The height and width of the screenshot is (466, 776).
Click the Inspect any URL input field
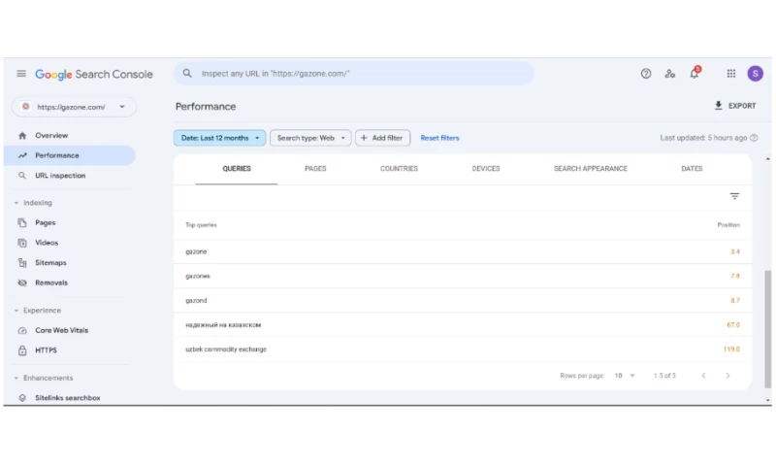tap(354, 73)
